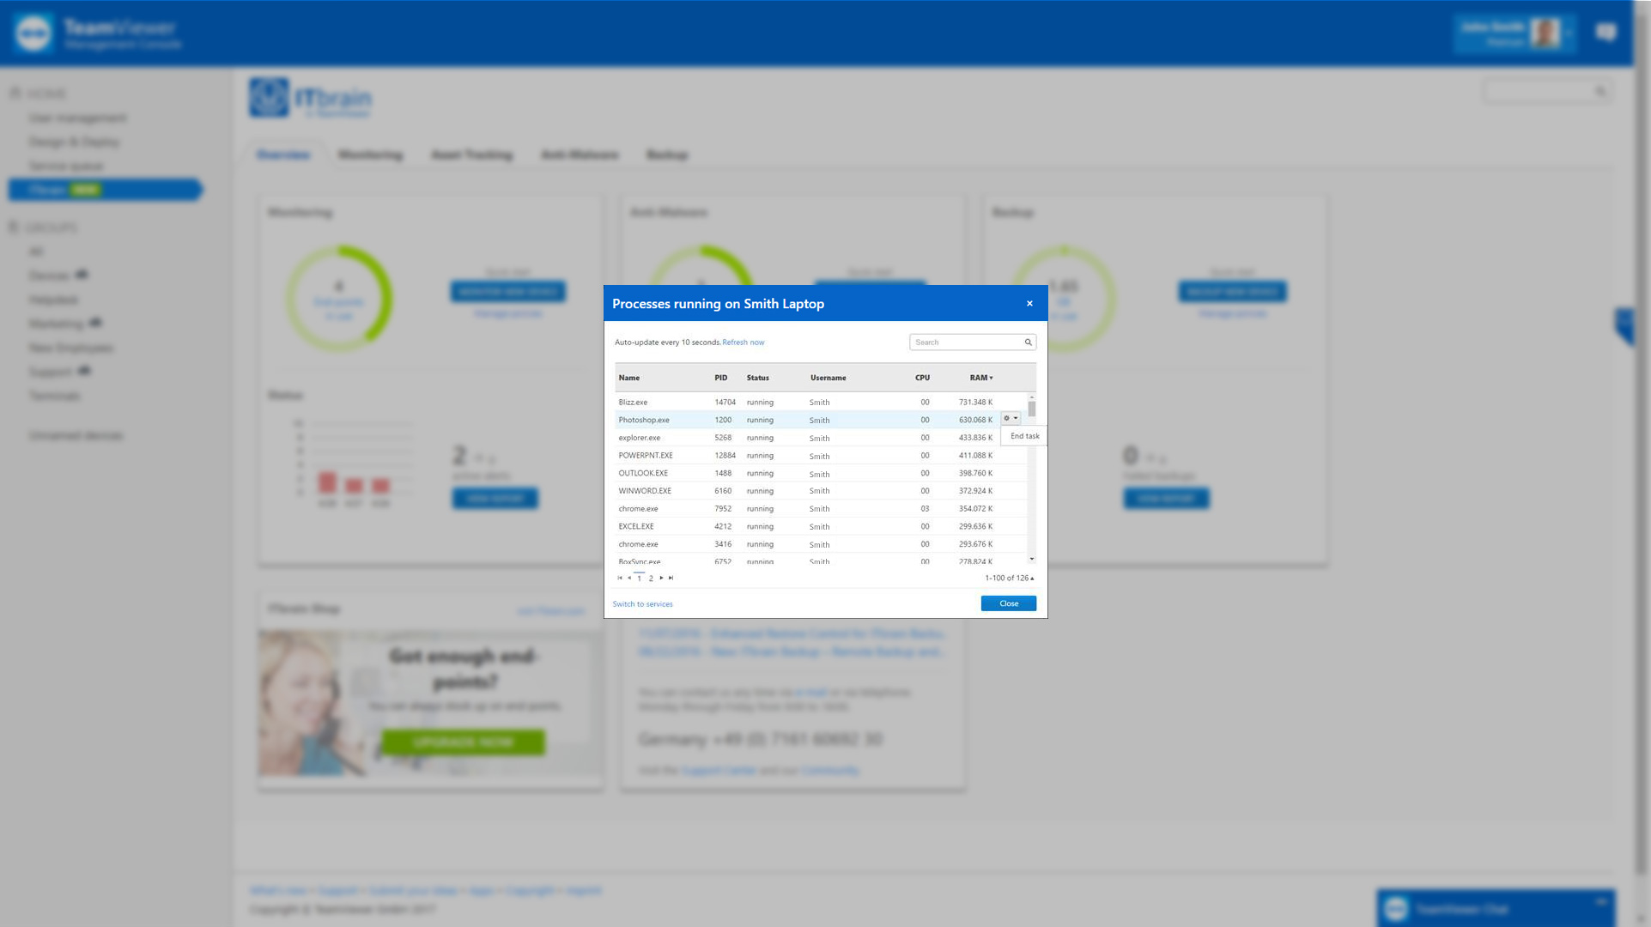The width and height of the screenshot is (1651, 927).
Task: Click the search magnifier icon in dialog
Action: [1028, 342]
